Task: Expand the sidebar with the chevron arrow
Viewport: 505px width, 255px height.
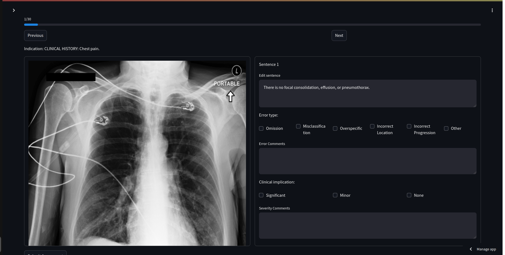Action: (x=14, y=10)
